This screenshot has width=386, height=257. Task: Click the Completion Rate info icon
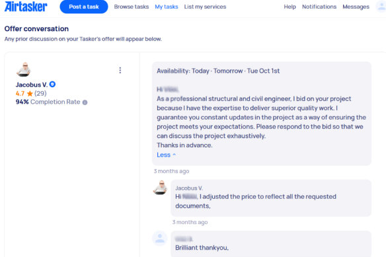coord(85,102)
